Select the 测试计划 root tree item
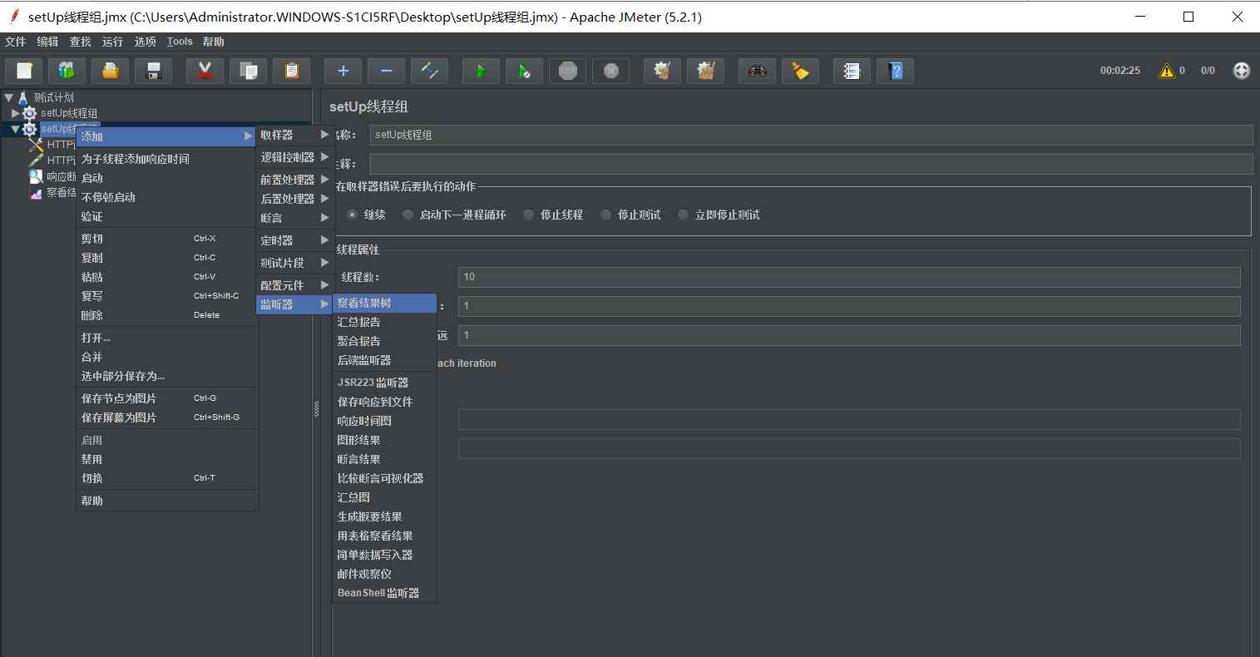The width and height of the screenshot is (1260, 657). click(53, 97)
